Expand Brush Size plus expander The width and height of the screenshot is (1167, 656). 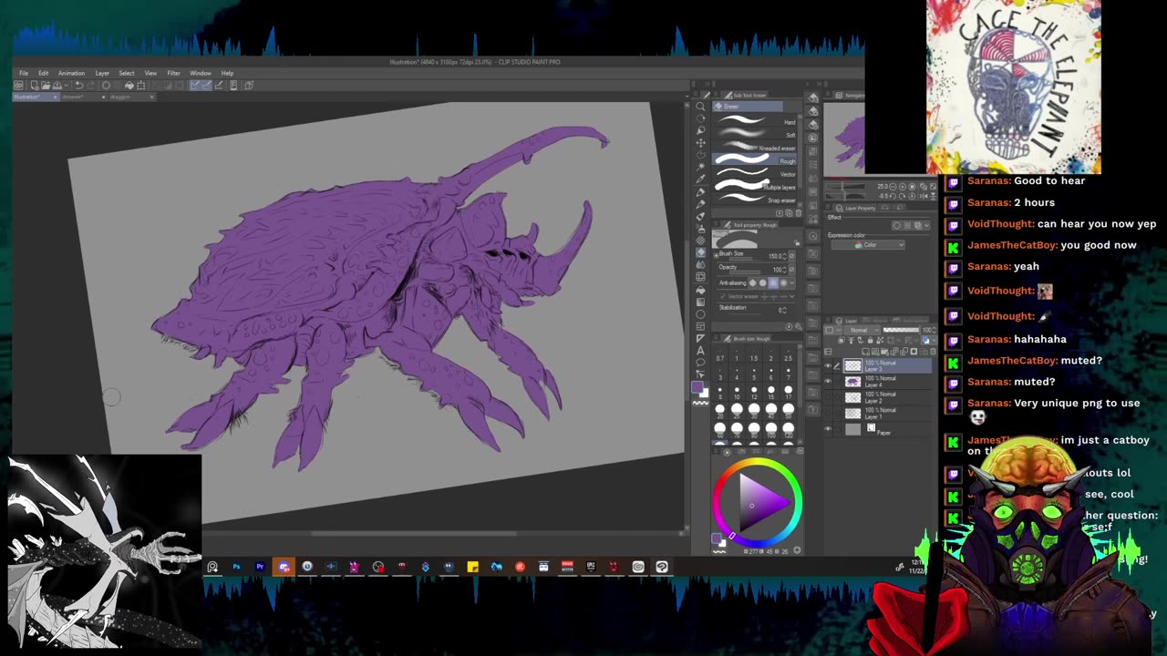coord(716,255)
